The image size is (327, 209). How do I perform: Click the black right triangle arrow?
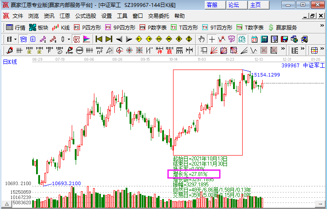click(x=129, y=39)
